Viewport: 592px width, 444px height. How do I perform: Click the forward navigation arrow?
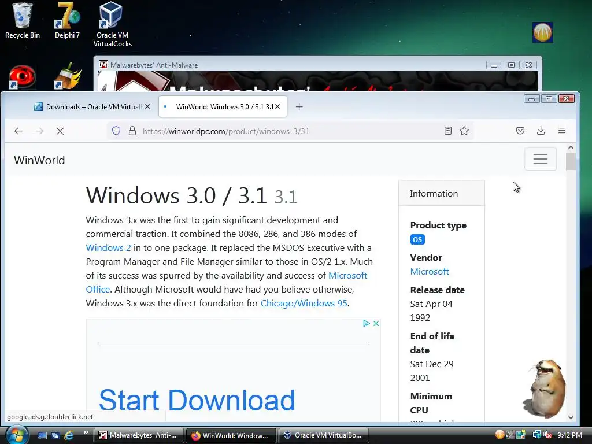click(x=39, y=131)
